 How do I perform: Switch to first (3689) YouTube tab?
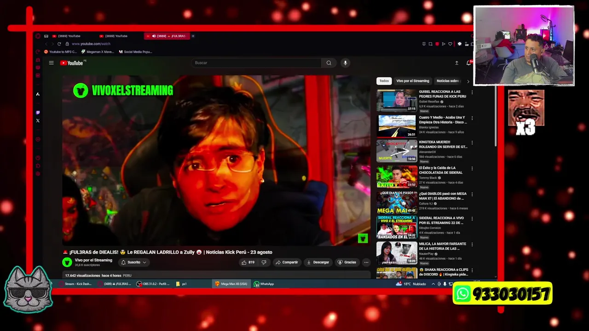pyautogui.click(x=69, y=36)
